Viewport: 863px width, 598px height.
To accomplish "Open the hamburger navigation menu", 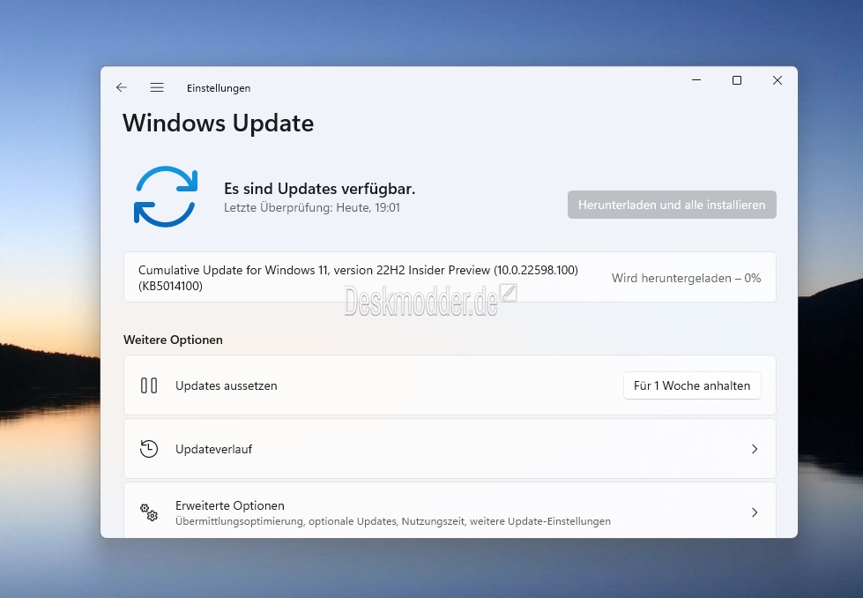I will pos(157,87).
